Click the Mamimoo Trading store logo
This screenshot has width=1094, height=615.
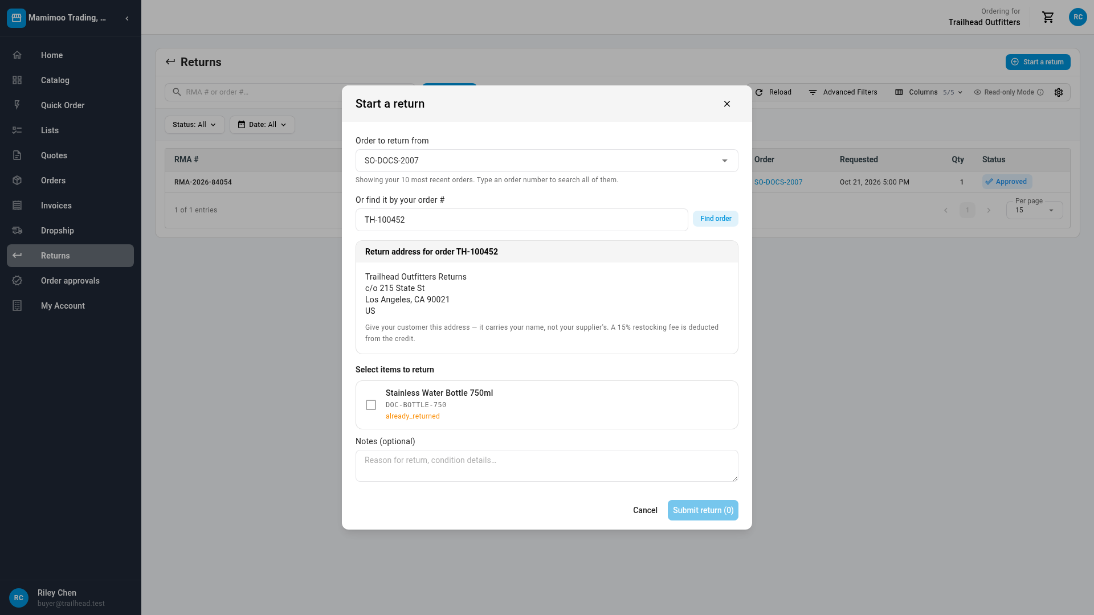[17, 18]
